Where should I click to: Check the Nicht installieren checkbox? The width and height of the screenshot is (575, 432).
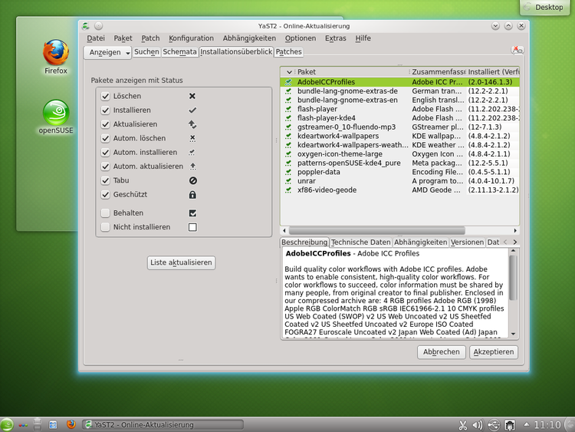point(106,227)
